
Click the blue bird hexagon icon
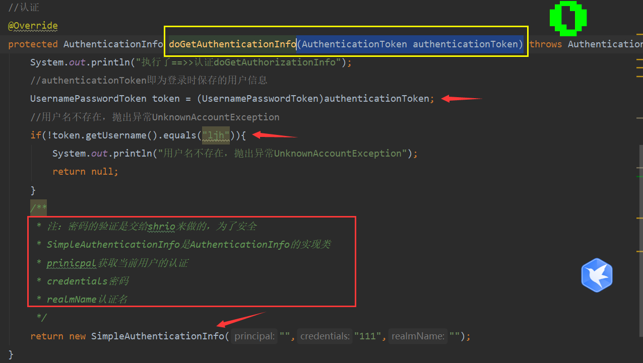597,275
